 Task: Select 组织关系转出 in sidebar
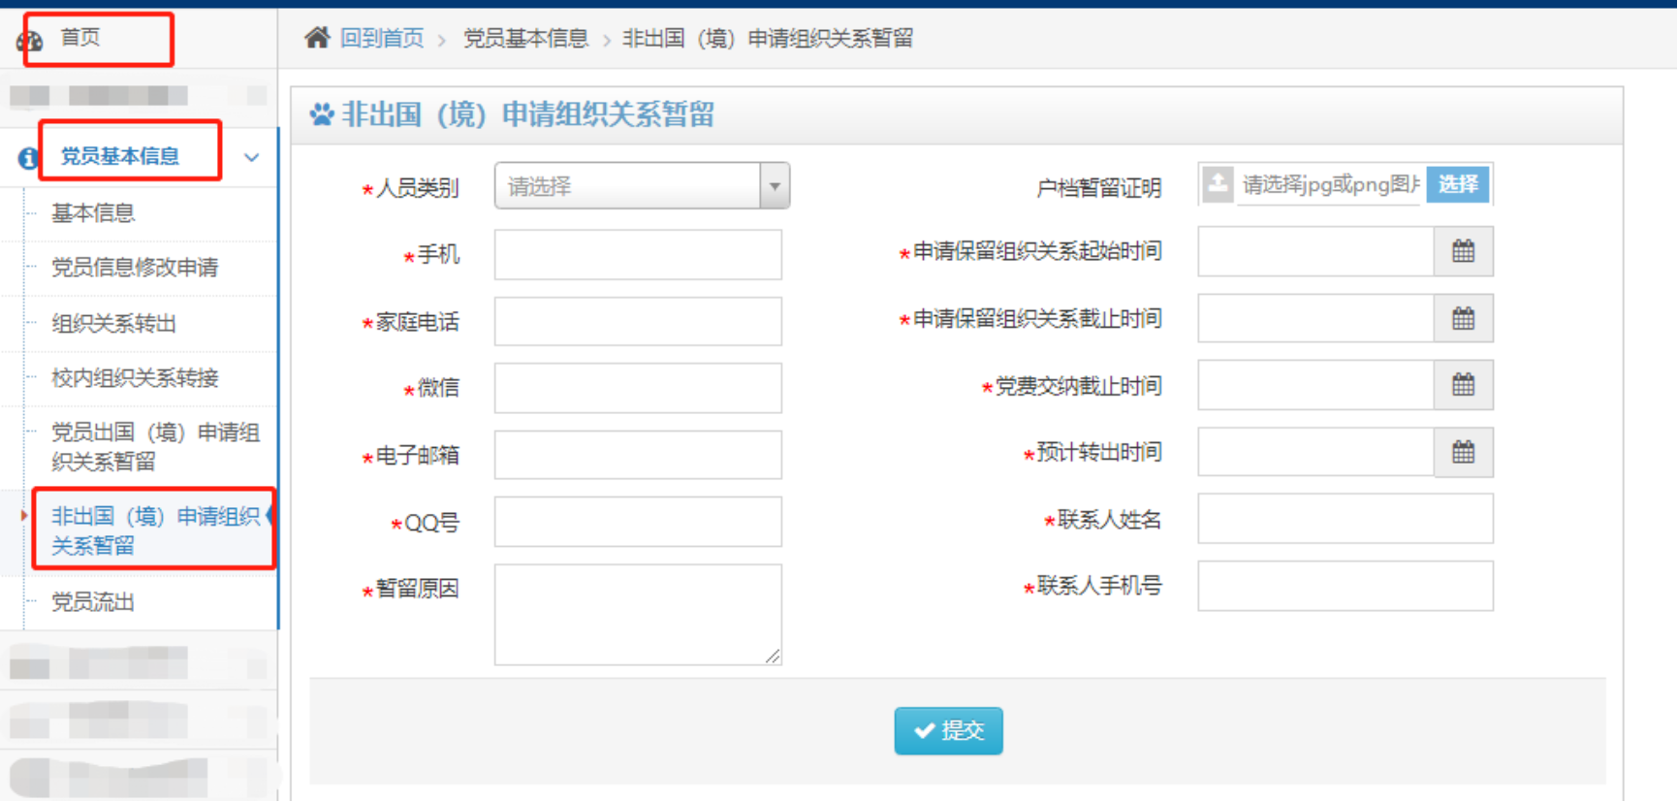pos(113,324)
